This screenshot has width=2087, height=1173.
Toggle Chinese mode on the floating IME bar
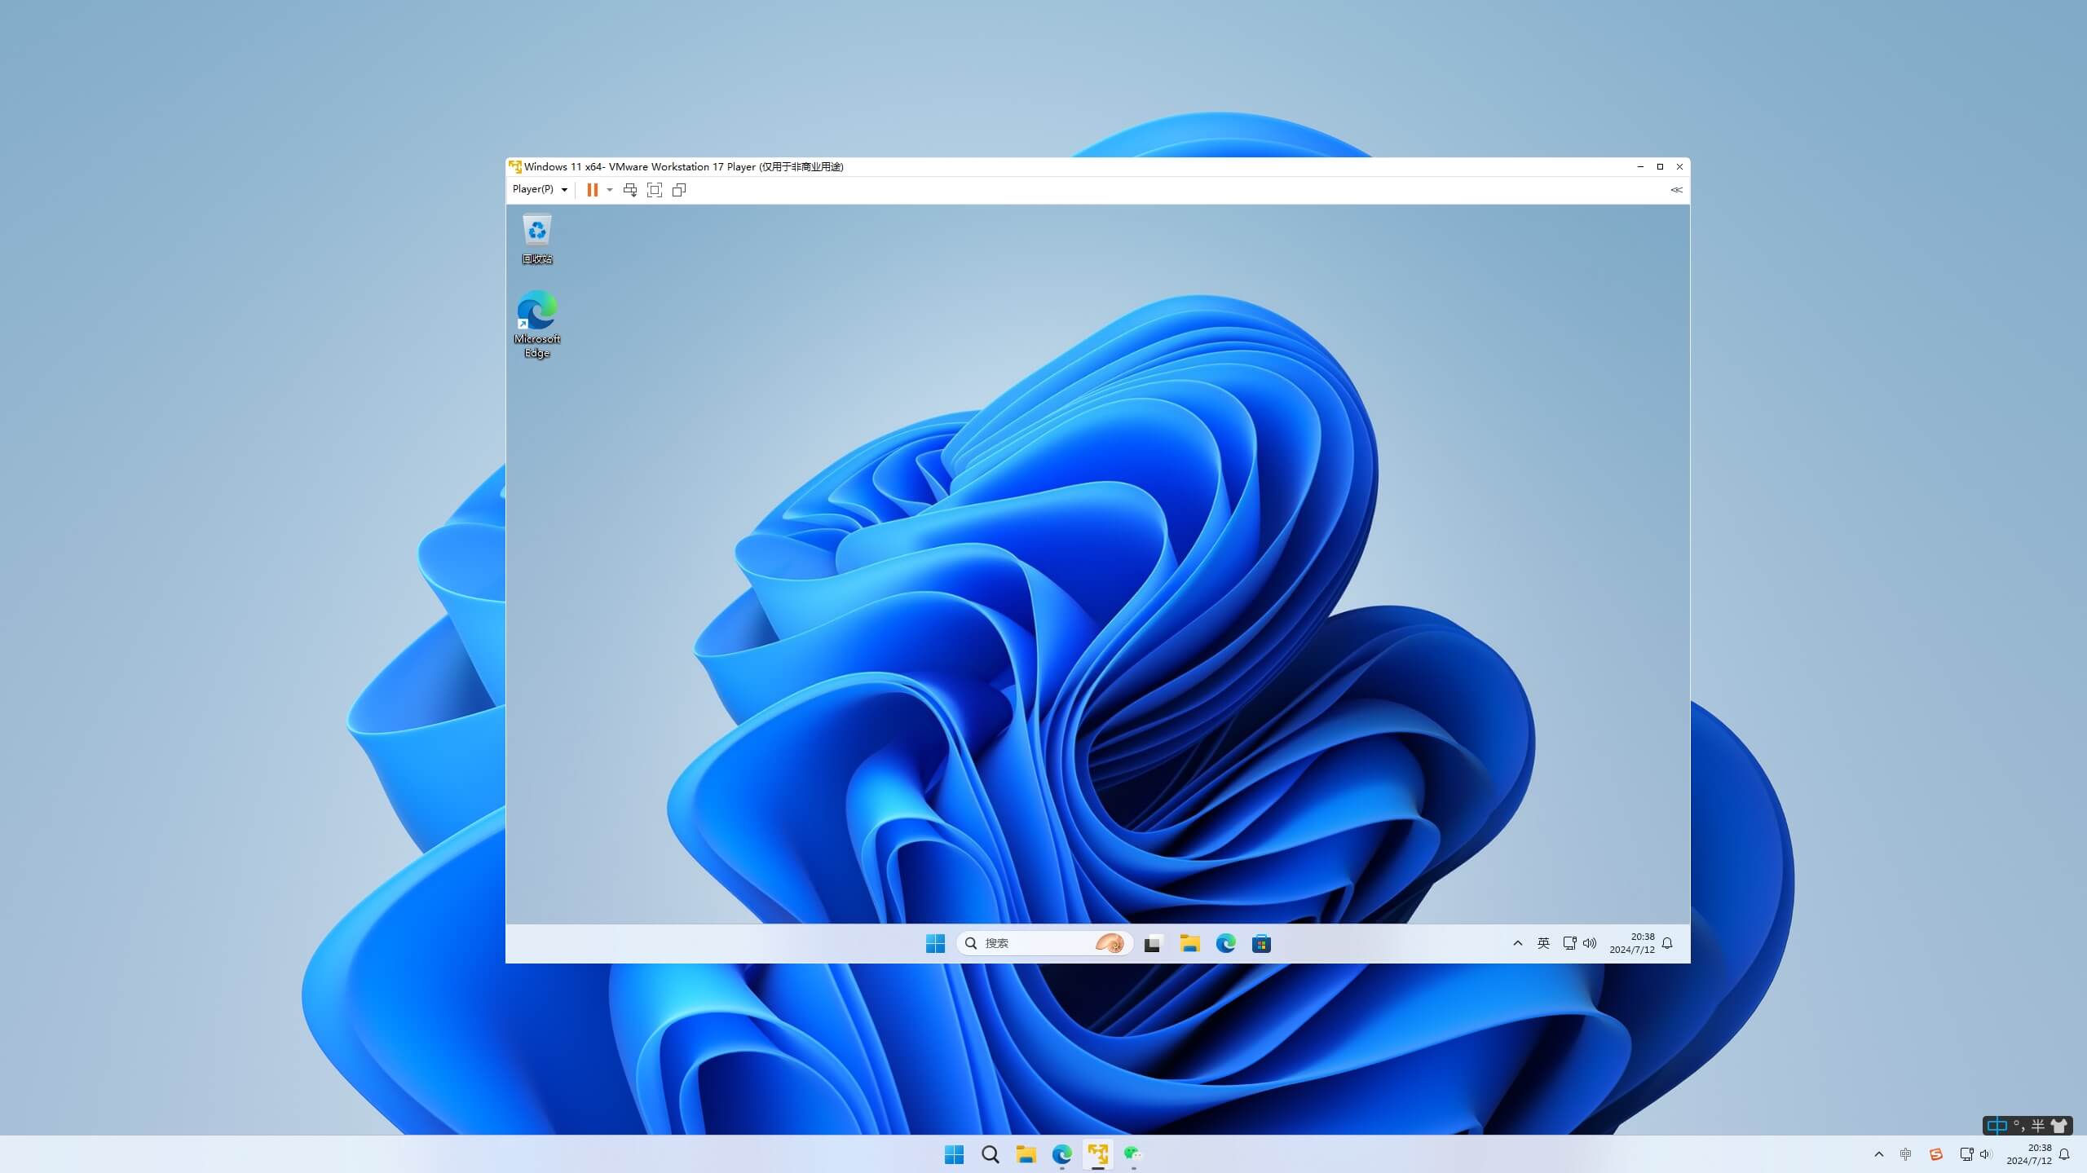[x=1997, y=1126]
